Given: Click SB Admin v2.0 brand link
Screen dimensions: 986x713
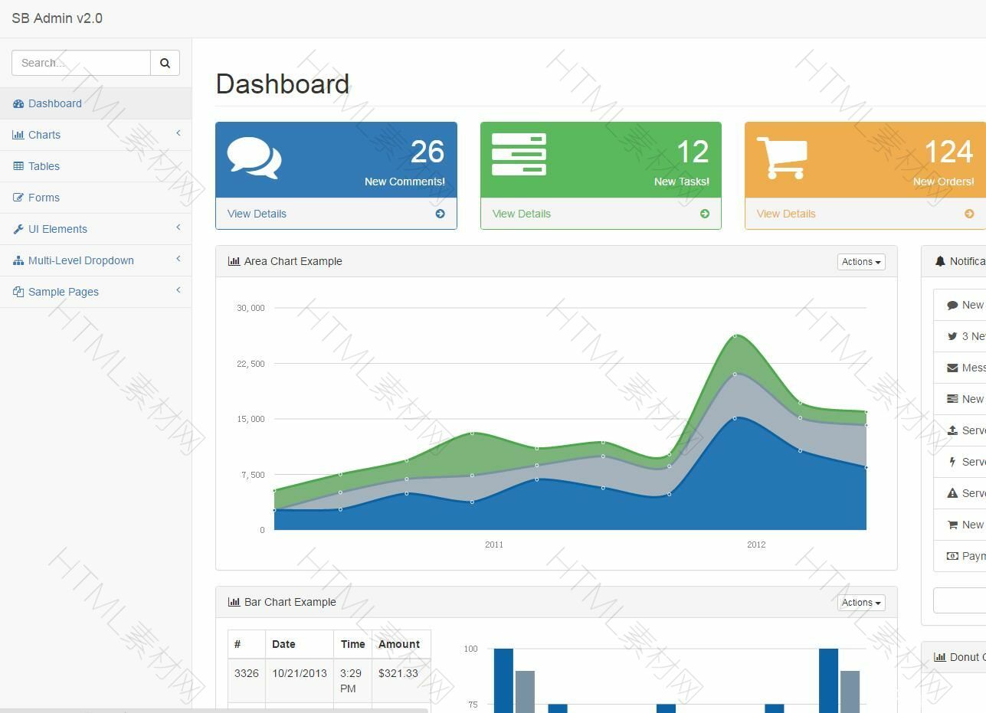Looking at the screenshot, I should click(x=57, y=18).
